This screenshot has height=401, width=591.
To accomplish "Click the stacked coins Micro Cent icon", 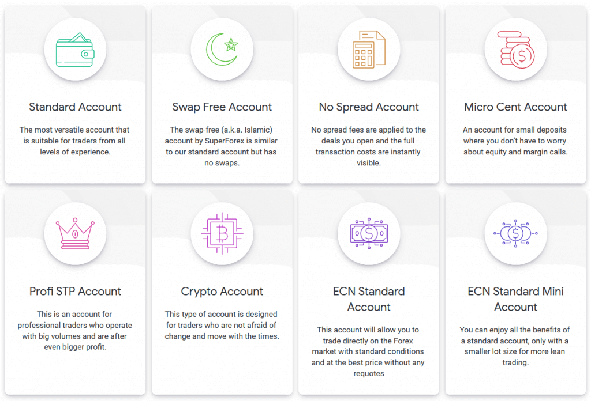I will tap(515, 50).
